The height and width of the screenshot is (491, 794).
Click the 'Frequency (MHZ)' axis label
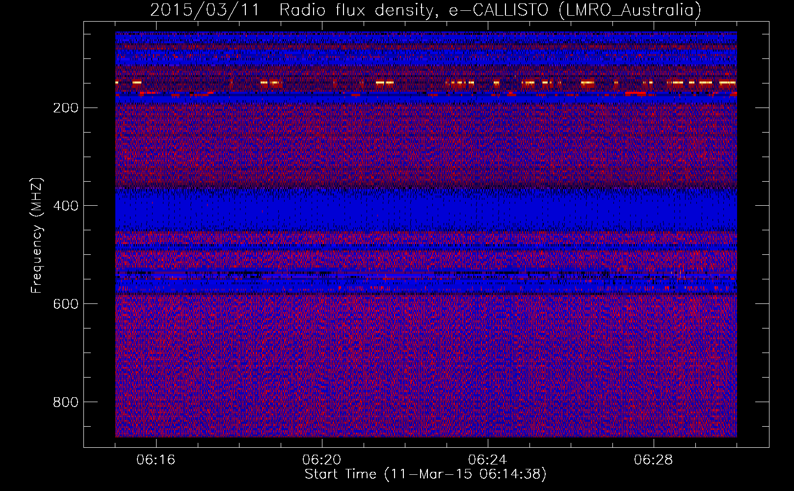coord(37,235)
